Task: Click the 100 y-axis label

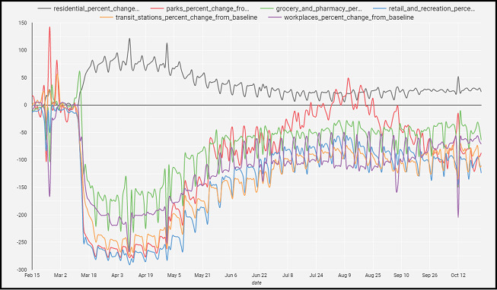Action: 23,50
